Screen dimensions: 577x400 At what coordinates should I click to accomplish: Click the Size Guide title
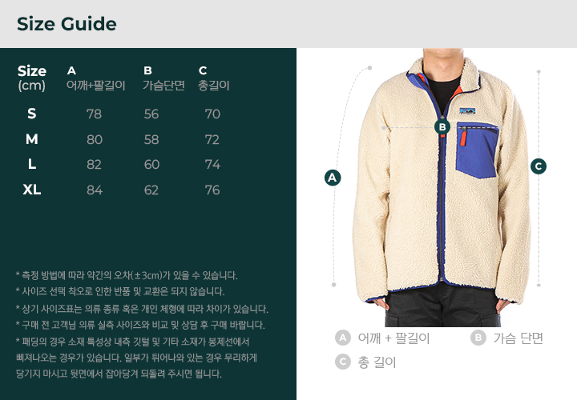point(67,24)
